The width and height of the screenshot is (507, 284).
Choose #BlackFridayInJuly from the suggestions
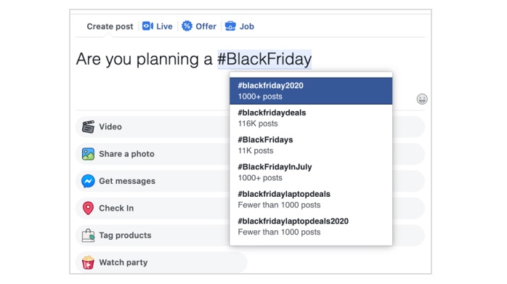coord(311,172)
